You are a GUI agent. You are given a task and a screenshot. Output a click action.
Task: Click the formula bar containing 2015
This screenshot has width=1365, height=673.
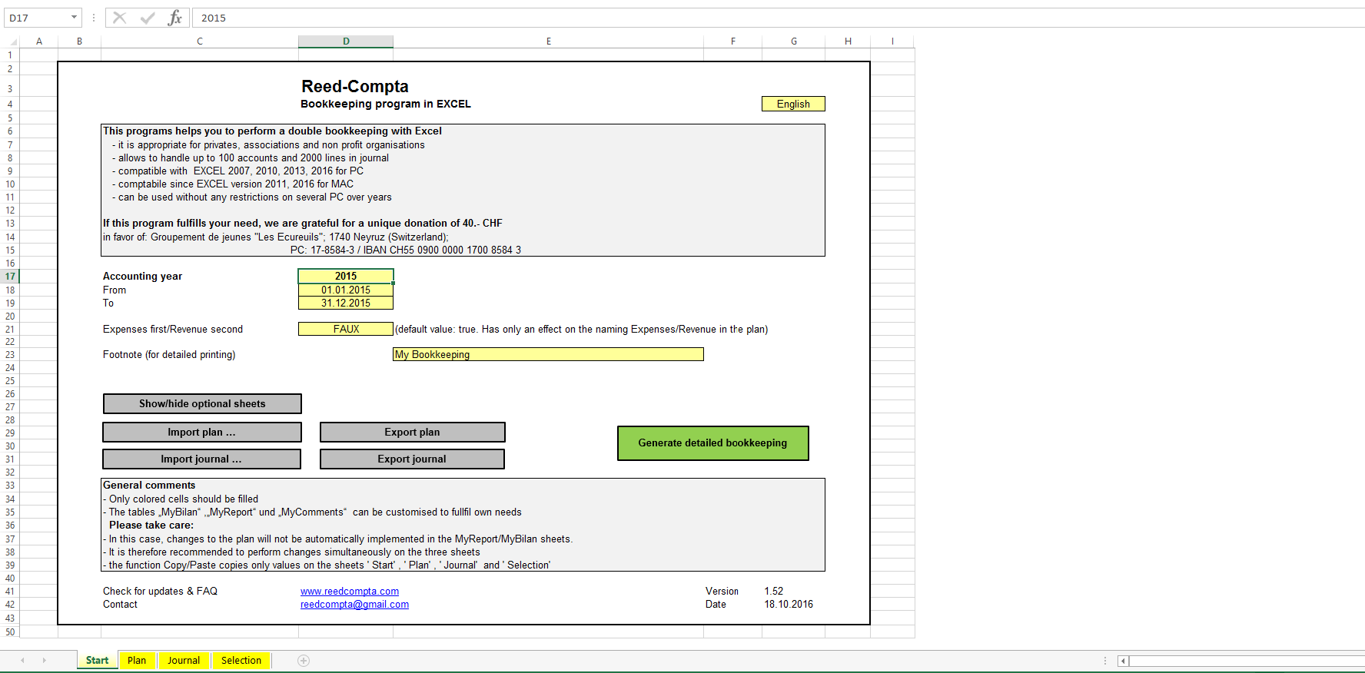pos(778,18)
